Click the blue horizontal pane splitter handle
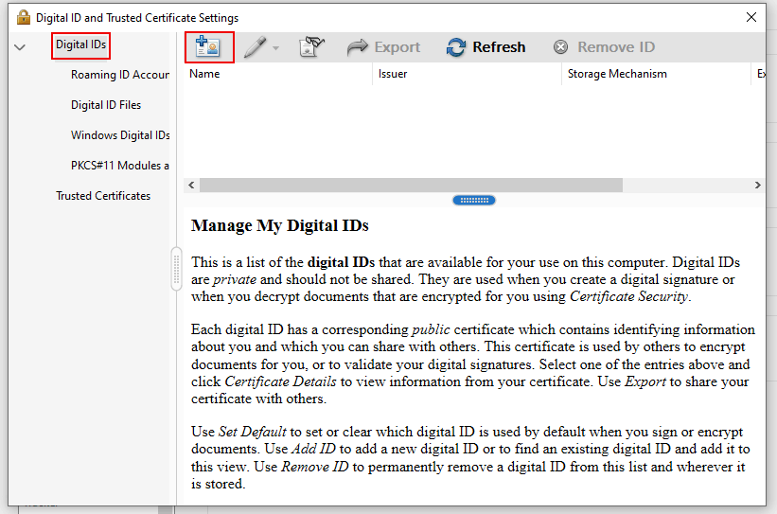 pos(474,201)
